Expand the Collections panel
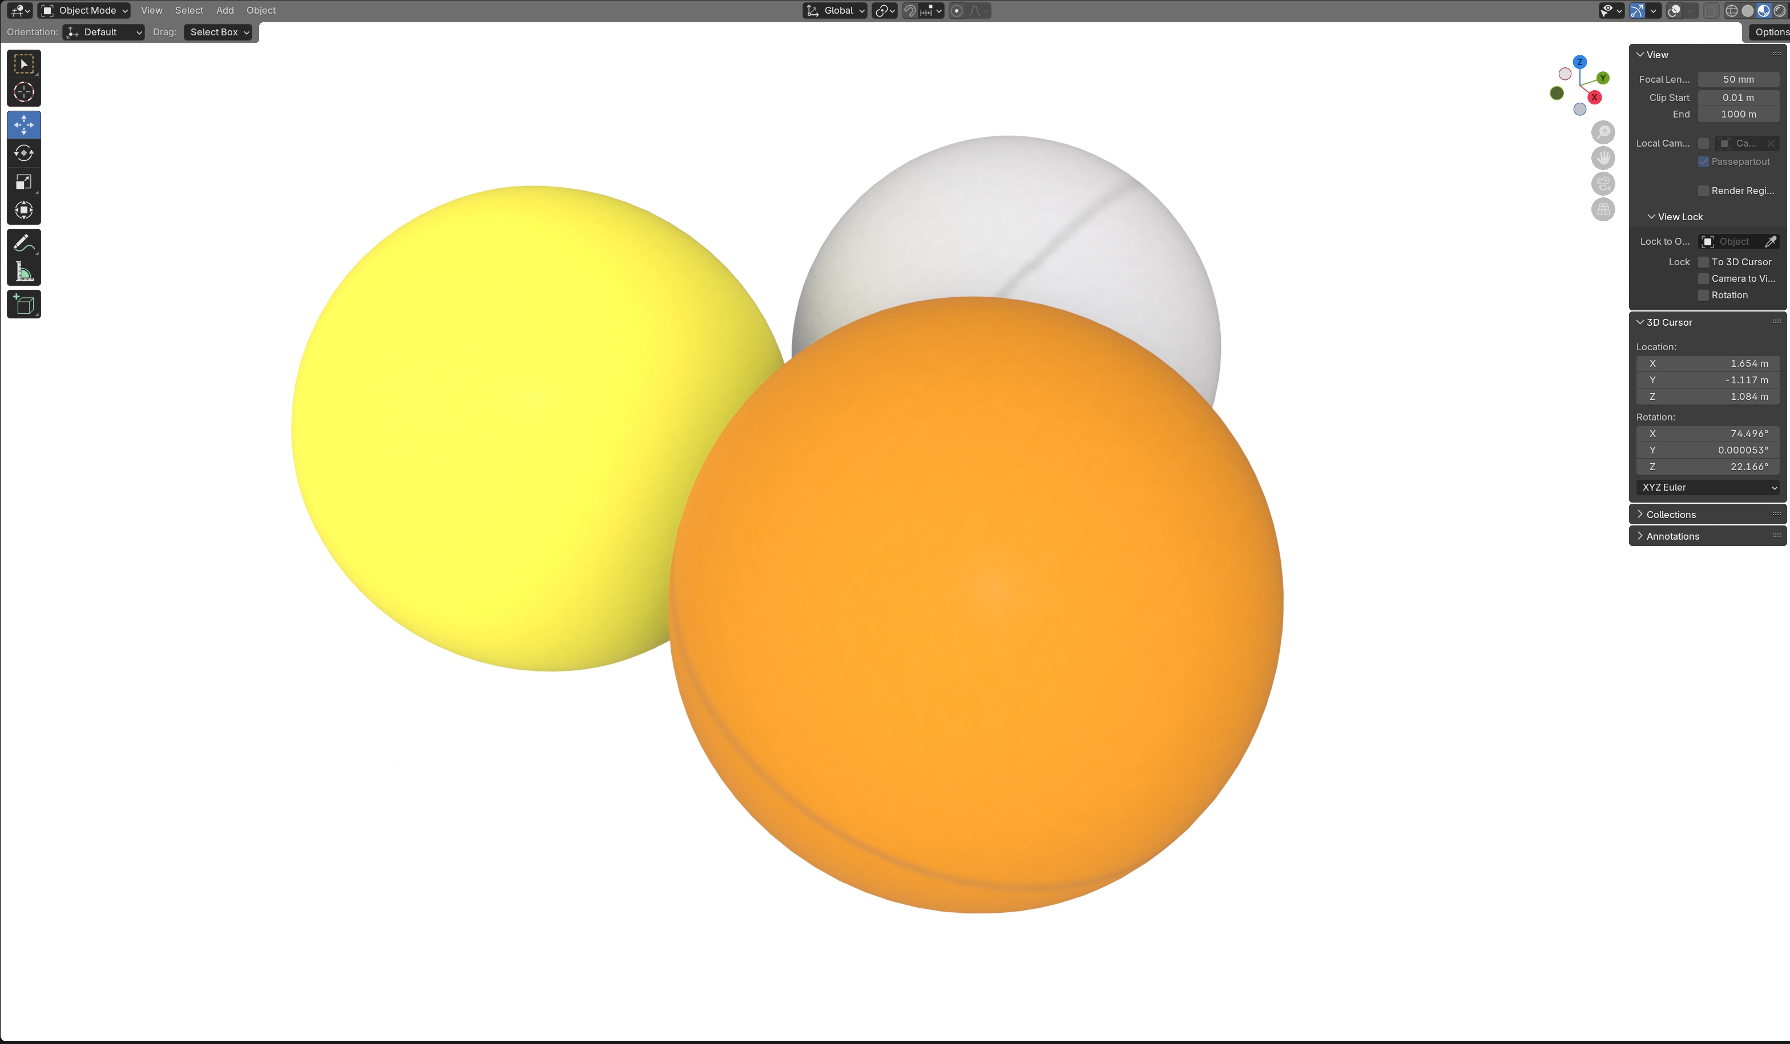1790x1044 pixels. click(x=1670, y=515)
